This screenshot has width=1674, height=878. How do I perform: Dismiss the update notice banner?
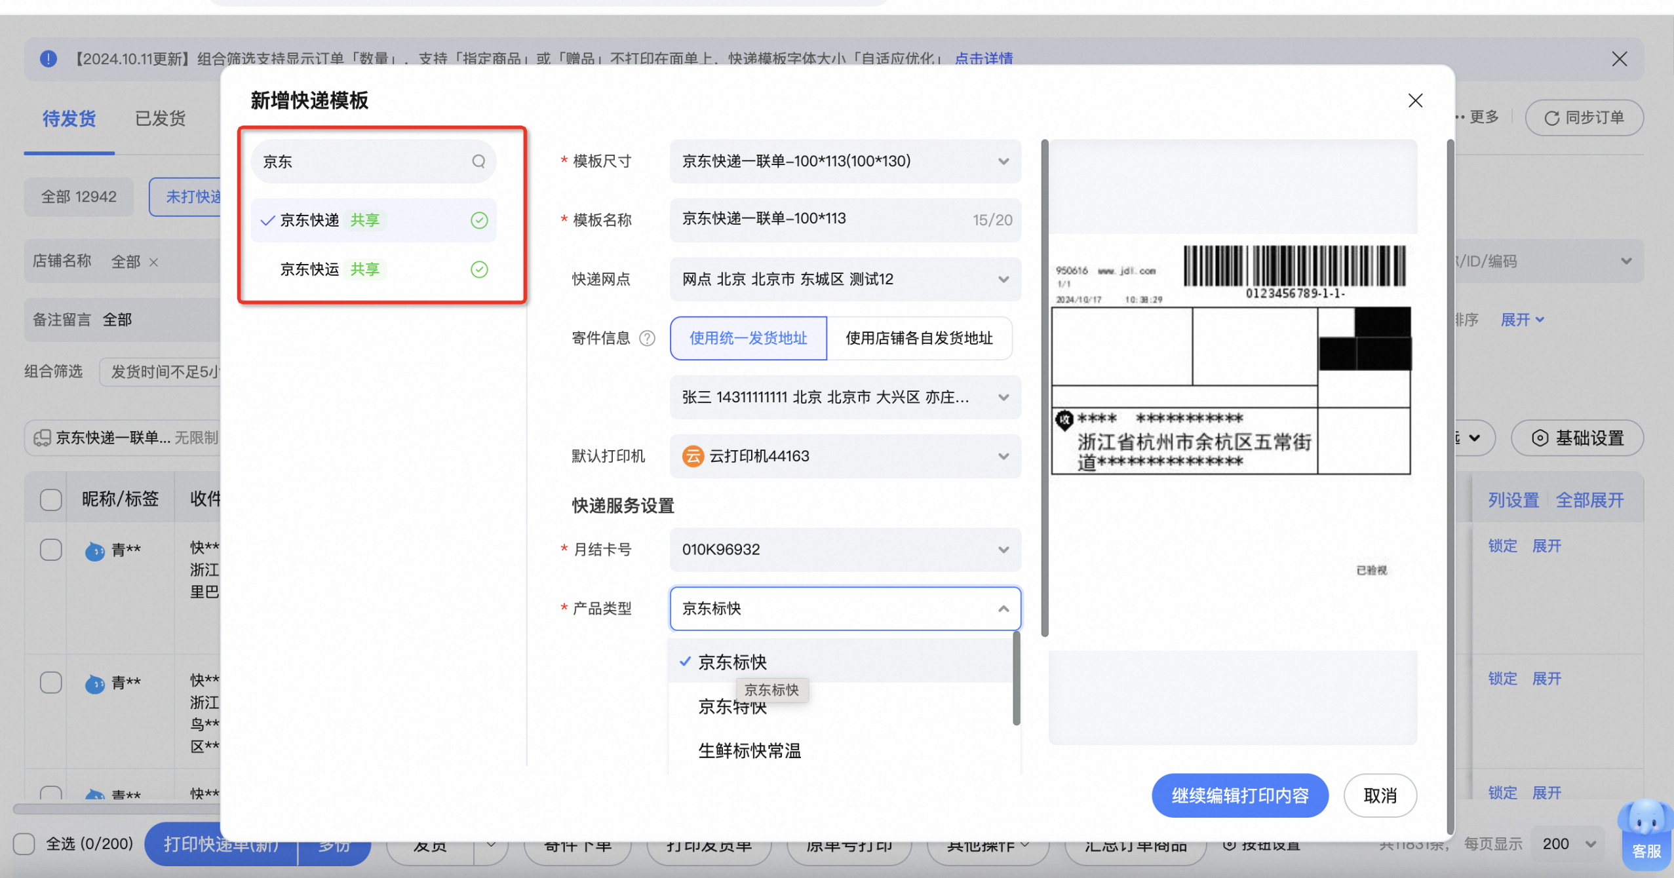tap(1619, 59)
